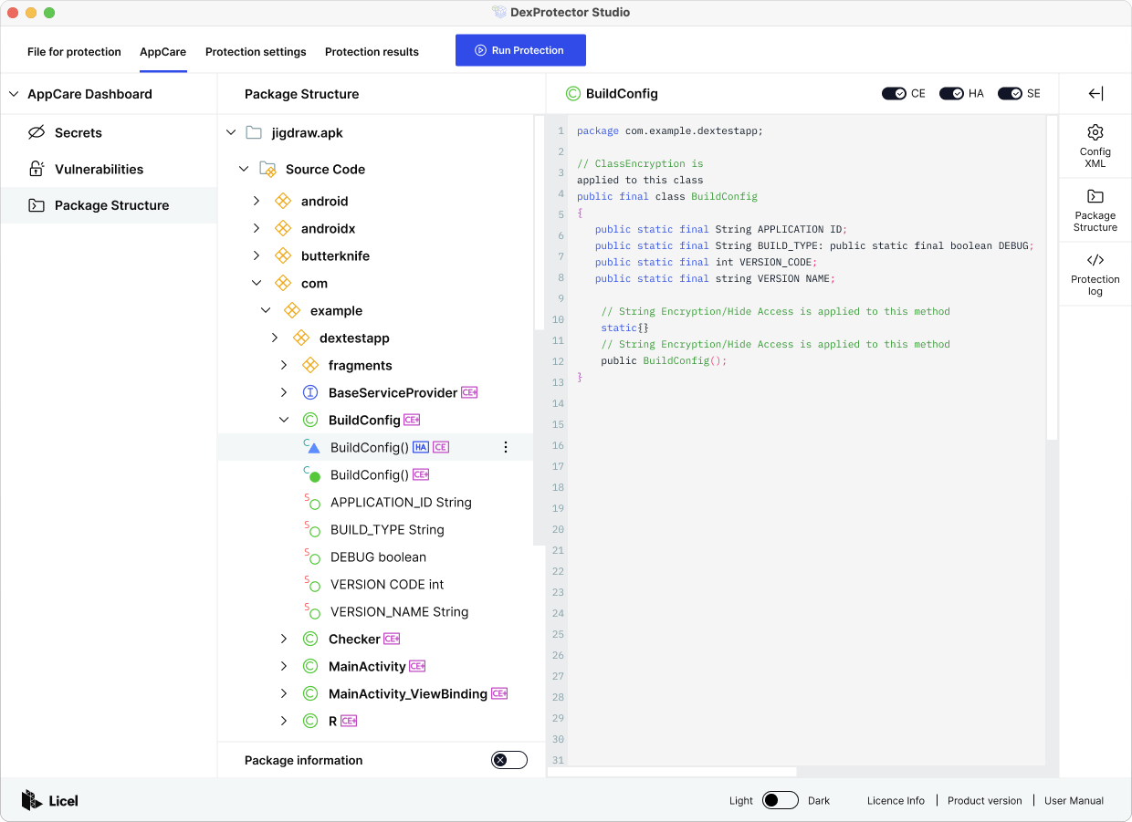Select Secrets in the dashboard
The height and width of the screenshot is (822, 1132).
click(x=109, y=132)
